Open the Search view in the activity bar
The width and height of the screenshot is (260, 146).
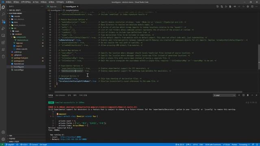coord(3,14)
